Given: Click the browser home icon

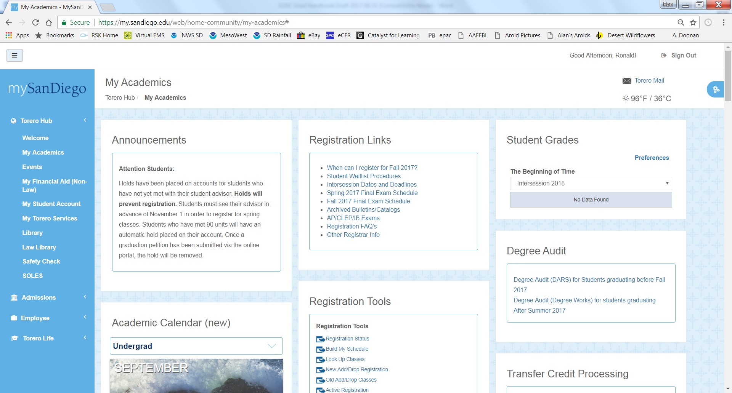Looking at the screenshot, I should coord(49,22).
